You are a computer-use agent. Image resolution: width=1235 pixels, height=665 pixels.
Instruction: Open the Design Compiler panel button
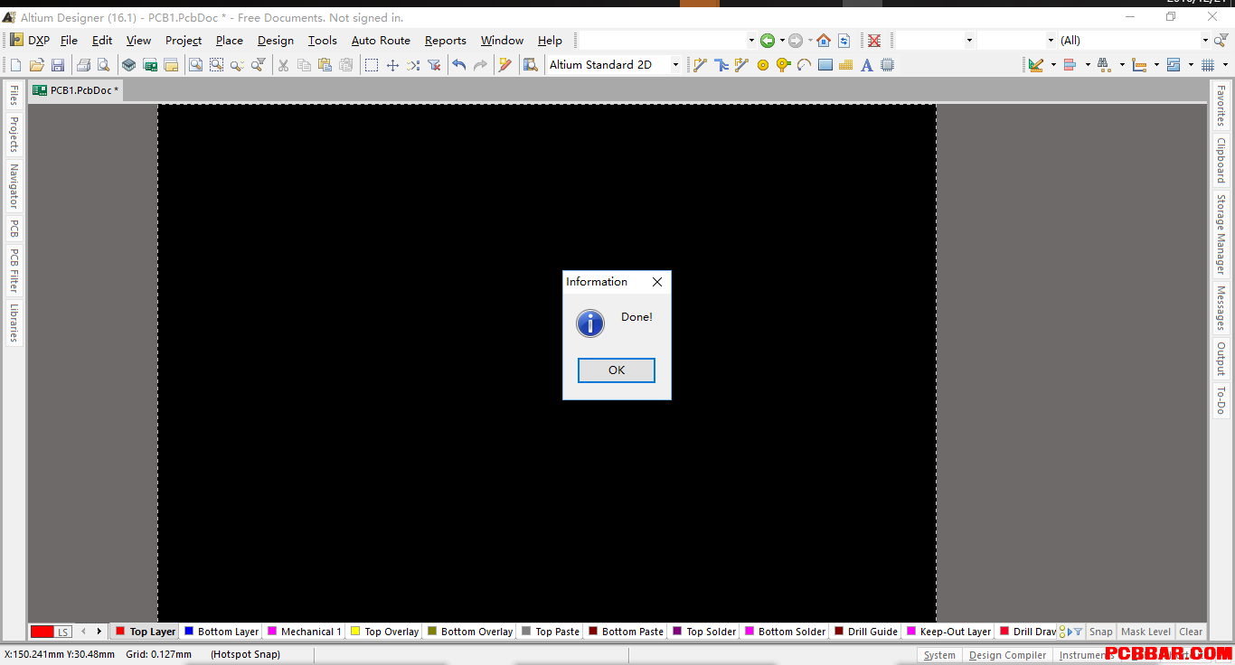tap(1007, 655)
